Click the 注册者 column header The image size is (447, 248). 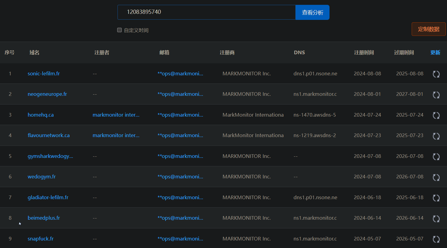coord(102,52)
